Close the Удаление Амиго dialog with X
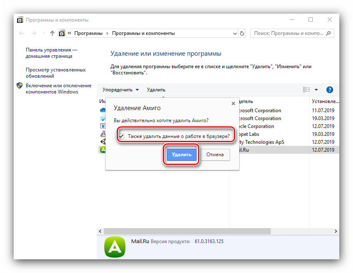Screen dimensions: 353x273 [233, 103]
